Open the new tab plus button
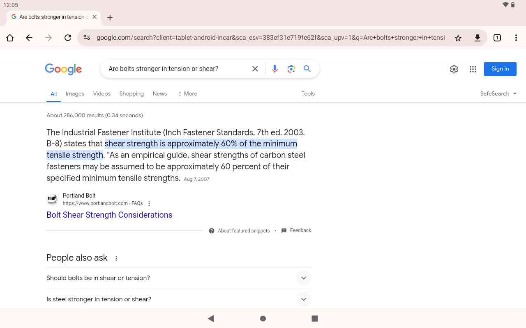The image size is (526, 328). tap(110, 18)
